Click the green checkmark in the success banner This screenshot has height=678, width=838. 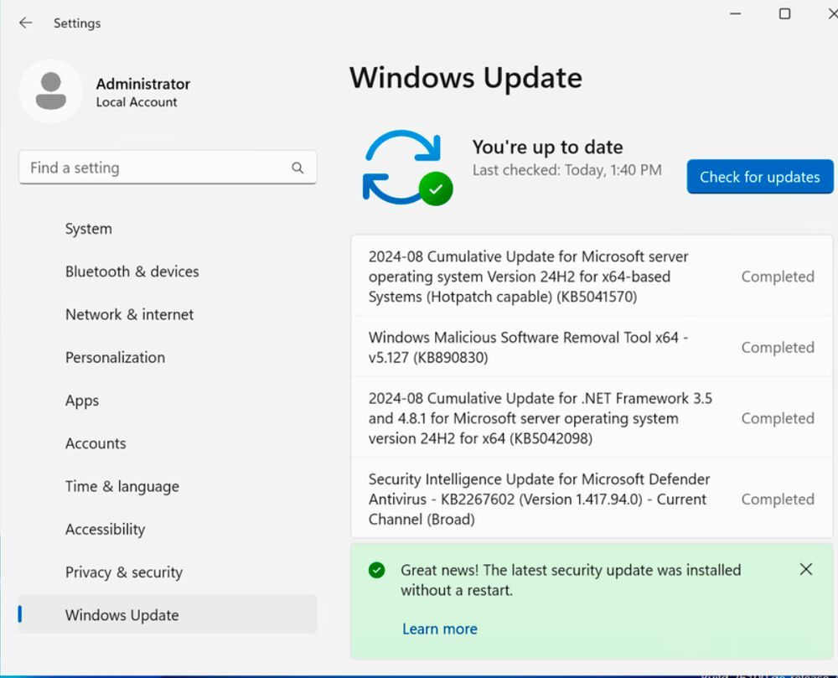point(376,569)
